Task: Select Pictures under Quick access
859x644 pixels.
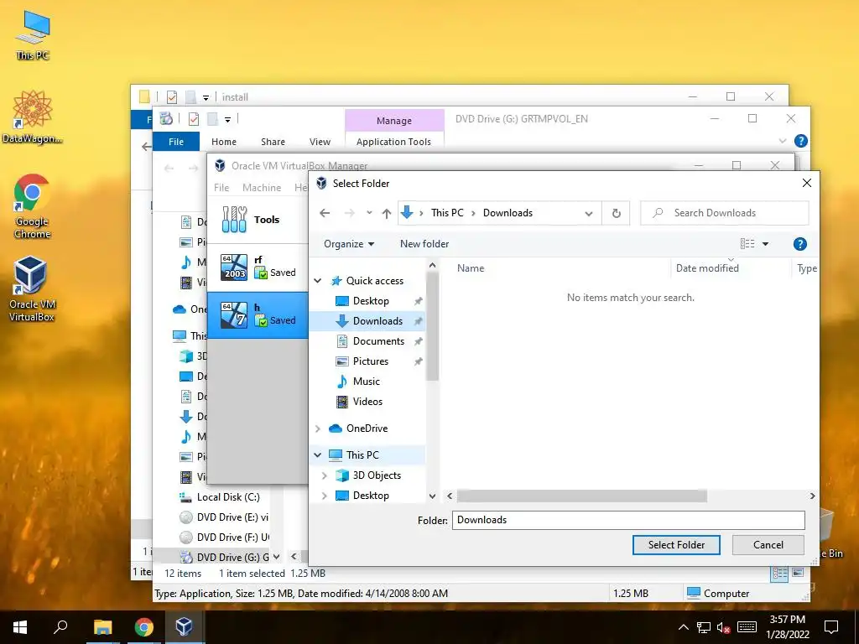Action: (370, 361)
